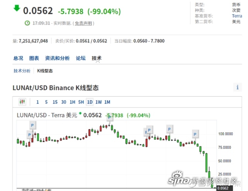The image size is (248, 191).
Task: Open the candlestick chart type icon
Action: pos(22,102)
